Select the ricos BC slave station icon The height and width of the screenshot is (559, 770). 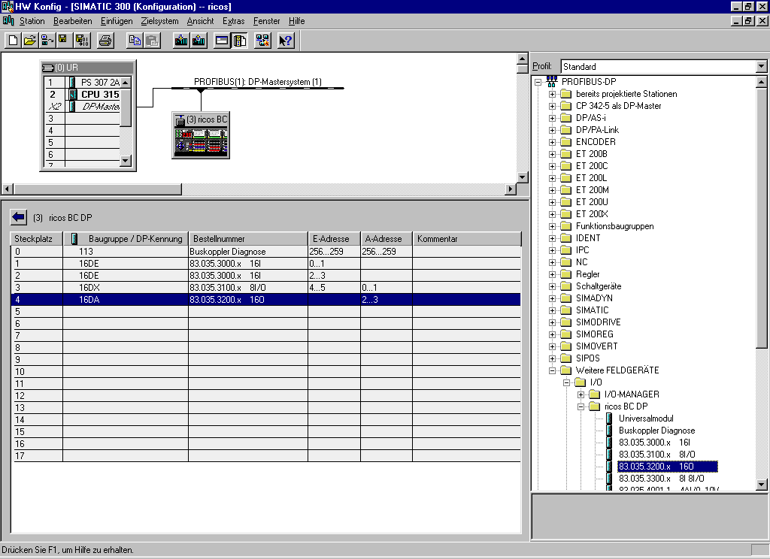coord(202,135)
